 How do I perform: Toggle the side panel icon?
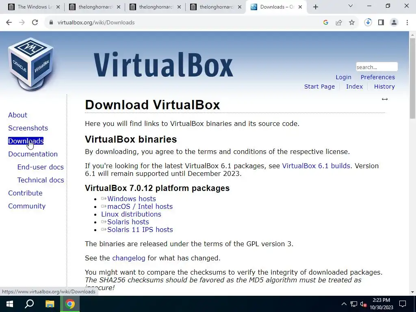[x=381, y=23]
